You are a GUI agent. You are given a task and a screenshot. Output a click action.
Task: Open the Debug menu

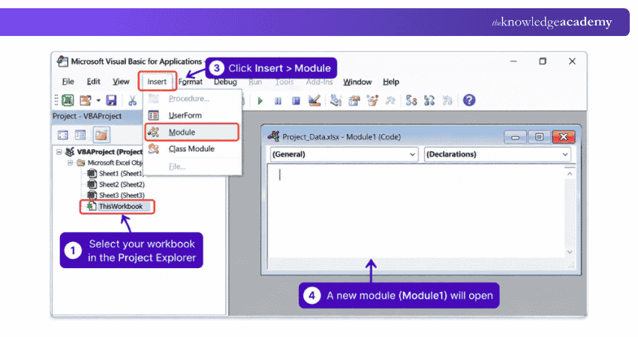[225, 82]
